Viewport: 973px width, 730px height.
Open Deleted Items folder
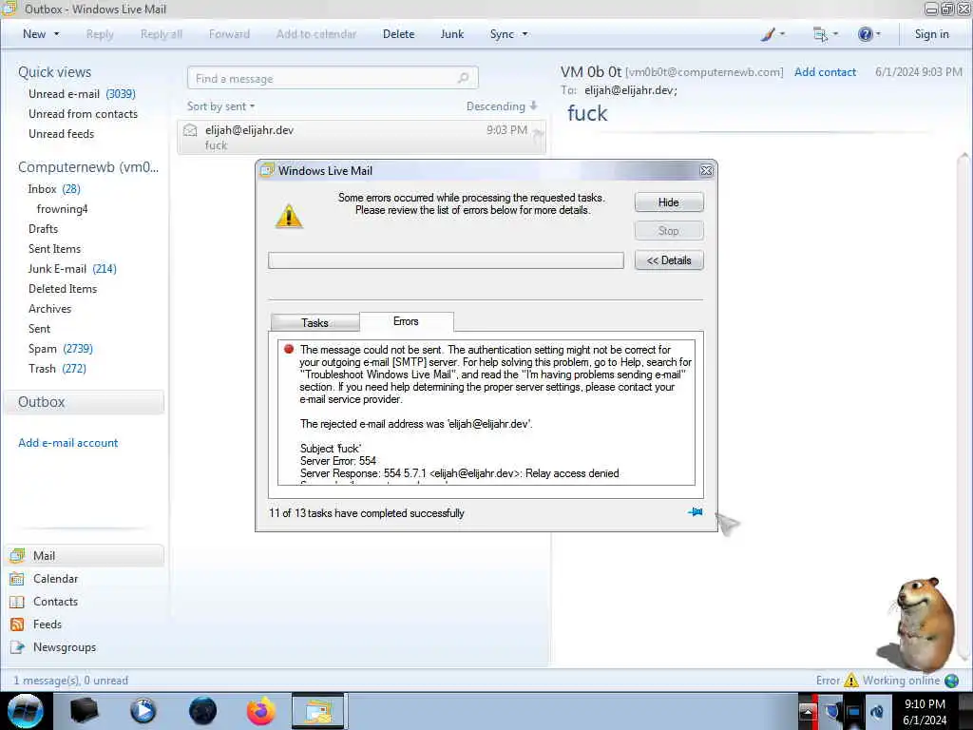[63, 289]
